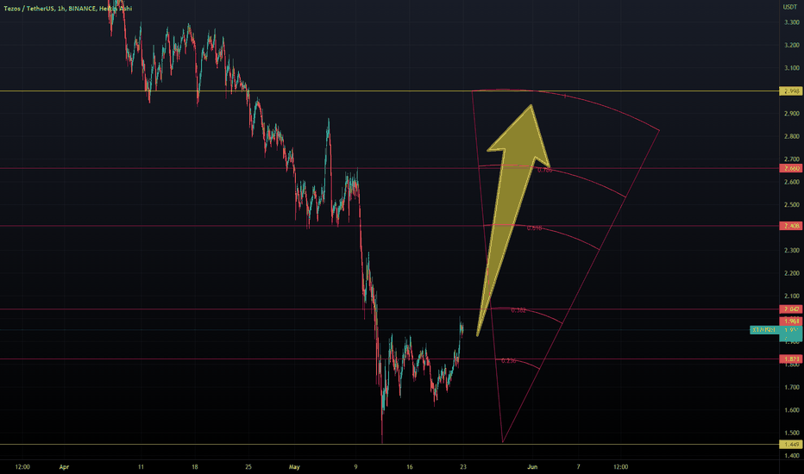Click the 2.200 price axis value
Screen dimensions: 804x474
(x=792, y=273)
